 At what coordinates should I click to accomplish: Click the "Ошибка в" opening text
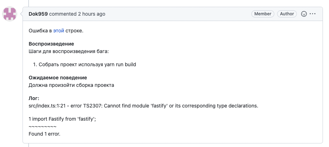click(x=40, y=31)
